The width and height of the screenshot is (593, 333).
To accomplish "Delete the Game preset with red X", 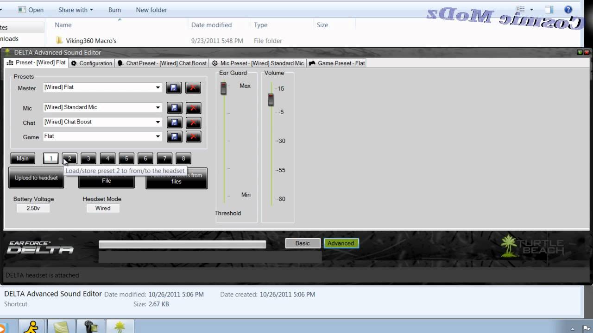I will click(x=193, y=137).
